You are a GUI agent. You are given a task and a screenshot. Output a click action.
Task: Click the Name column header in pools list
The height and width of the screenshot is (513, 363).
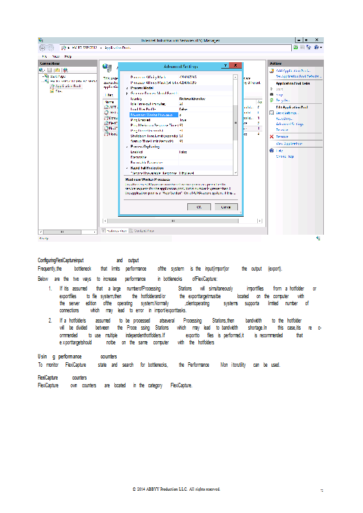pos(109,102)
